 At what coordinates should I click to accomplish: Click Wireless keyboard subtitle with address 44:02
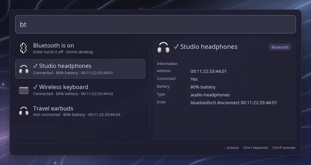(73, 94)
